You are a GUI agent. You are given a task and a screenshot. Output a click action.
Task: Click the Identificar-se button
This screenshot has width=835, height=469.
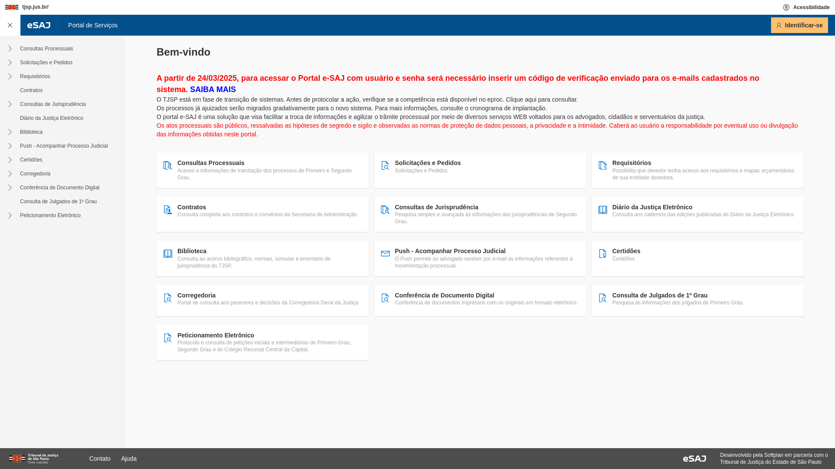[x=799, y=25]
